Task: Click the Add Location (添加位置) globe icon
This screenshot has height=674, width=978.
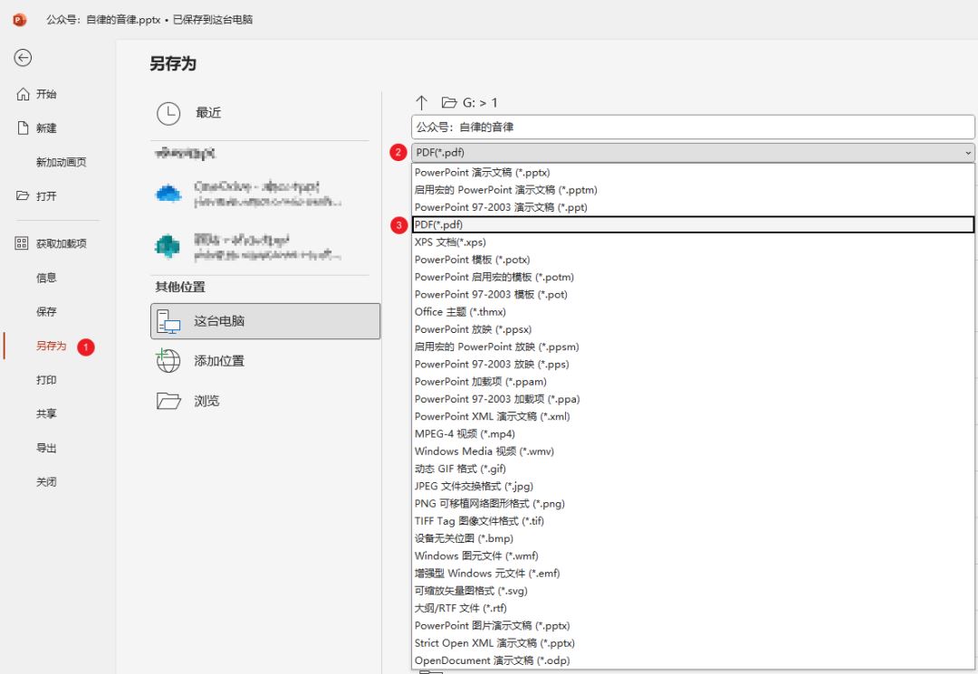Action: click(x=168, y=361)
